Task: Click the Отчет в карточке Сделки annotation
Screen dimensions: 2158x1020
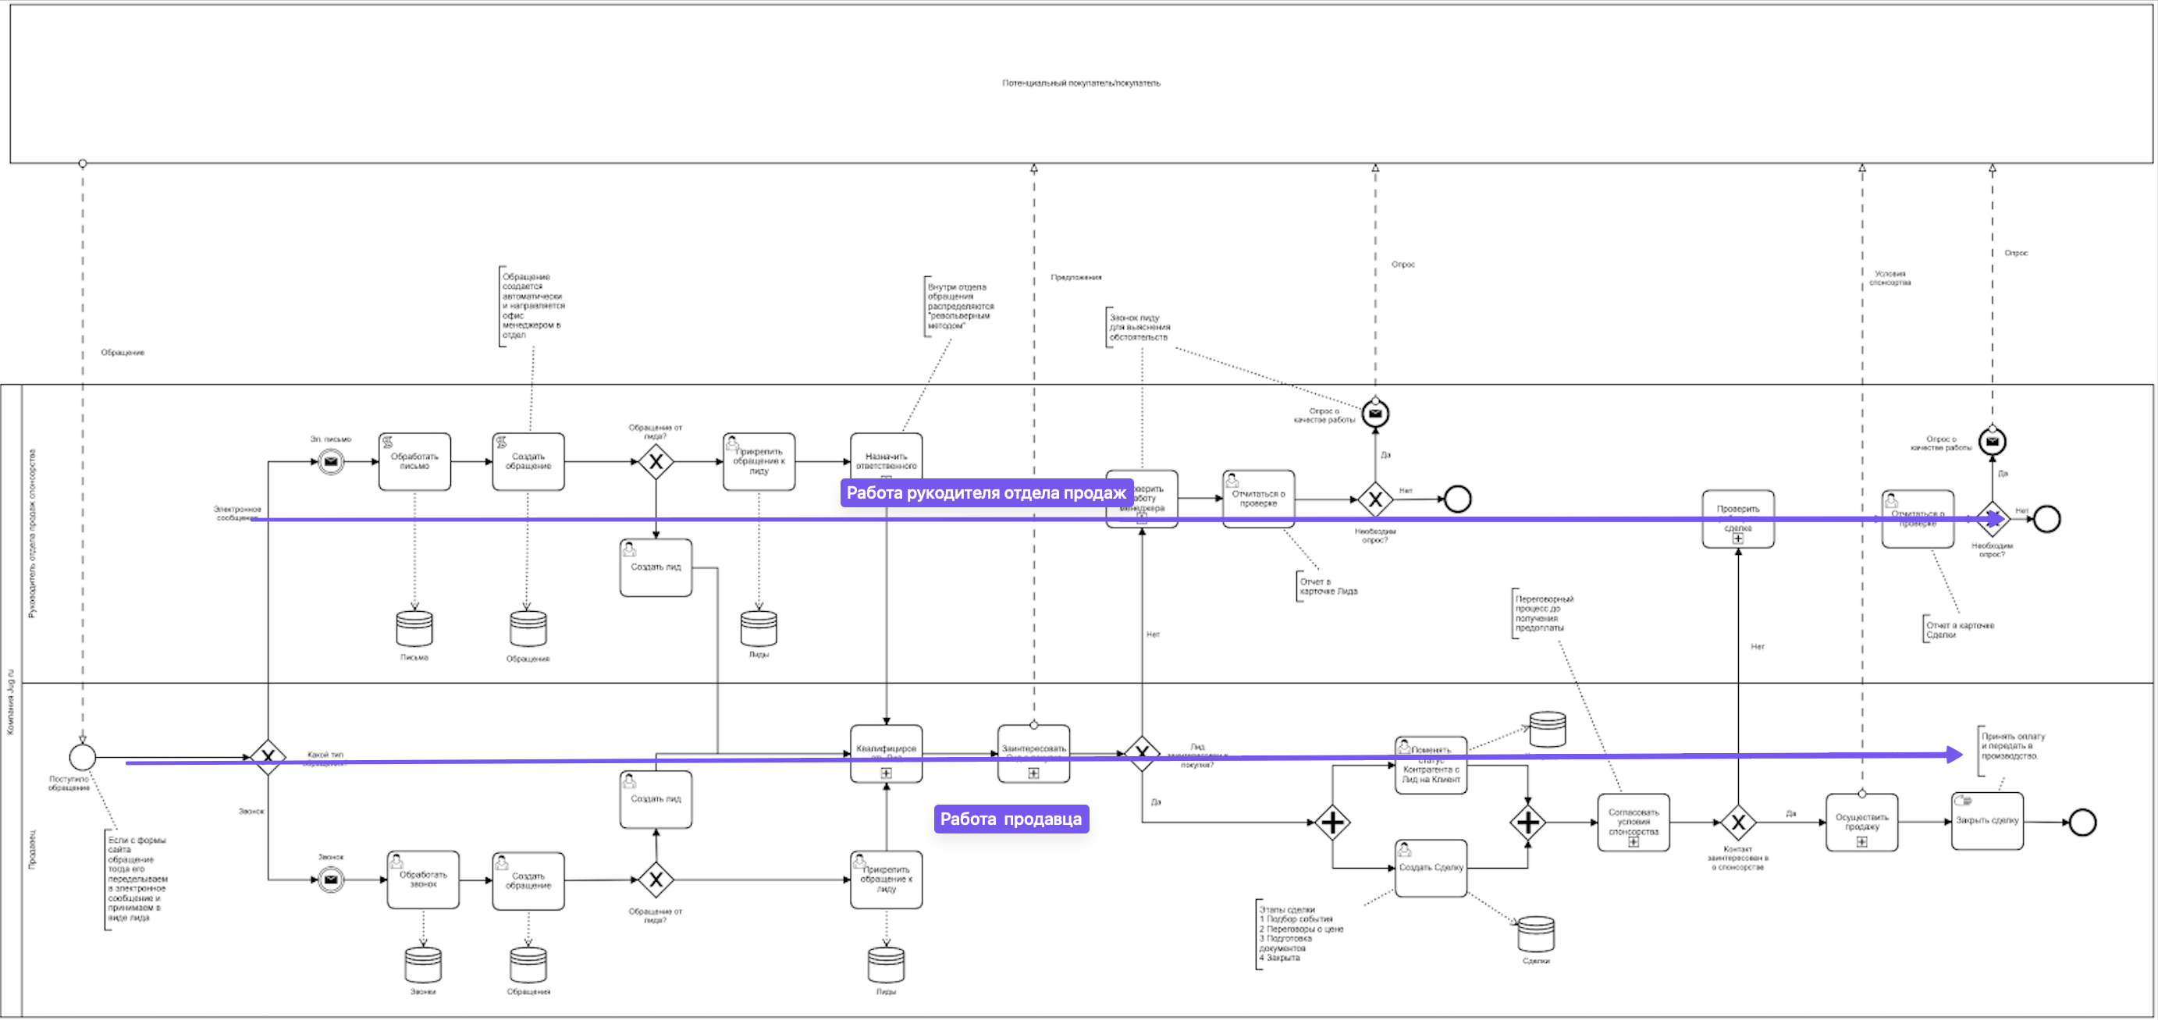Action: click(1959, 630)
